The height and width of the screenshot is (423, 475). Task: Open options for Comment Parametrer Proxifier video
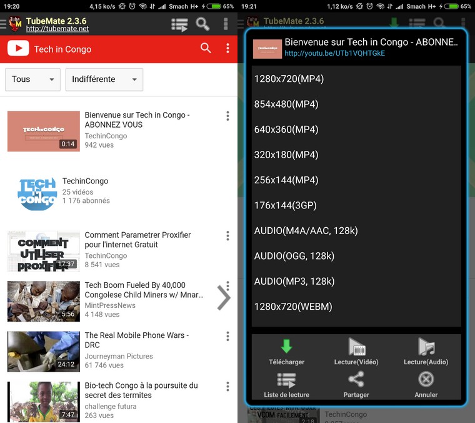(x=227, y=236)
